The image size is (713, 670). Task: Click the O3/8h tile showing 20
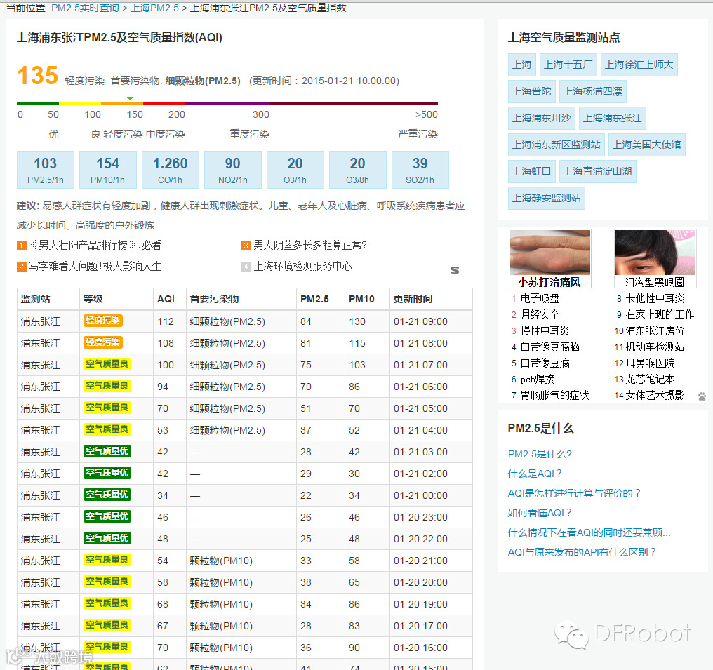coord(357,170)
